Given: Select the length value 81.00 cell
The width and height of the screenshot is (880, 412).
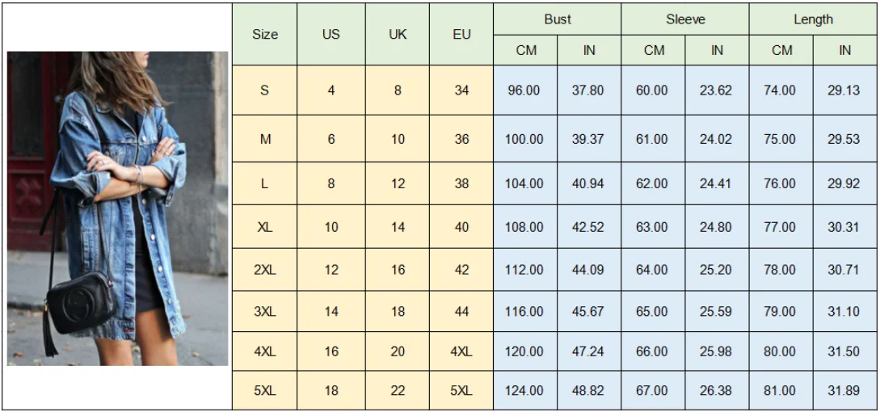Looking at the screenshot, I should coord(780,391).
